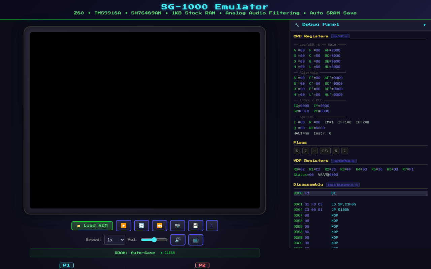Click the wrench icon in Debug Panel header
Image resolution: width=431 pixels, height=269 pixels.
coord(297,25)
